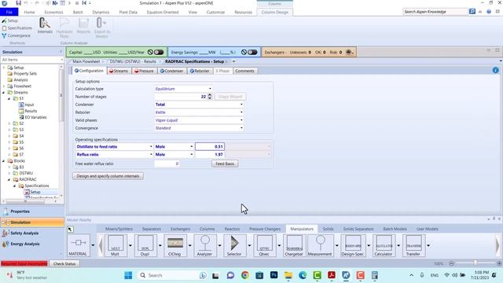The image size is (503, 283).
Task: Toggle the economics activation switch
Action: pos(159,52)
